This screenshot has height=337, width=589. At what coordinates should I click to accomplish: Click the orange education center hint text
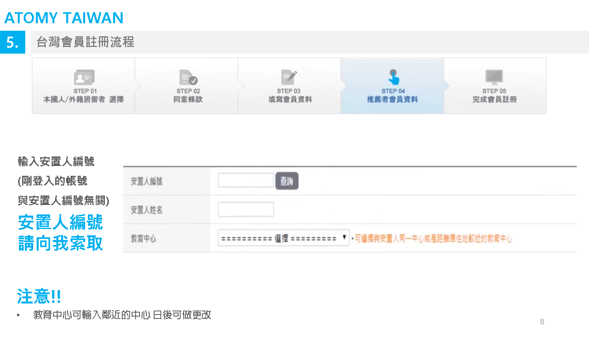click(433, 238)
